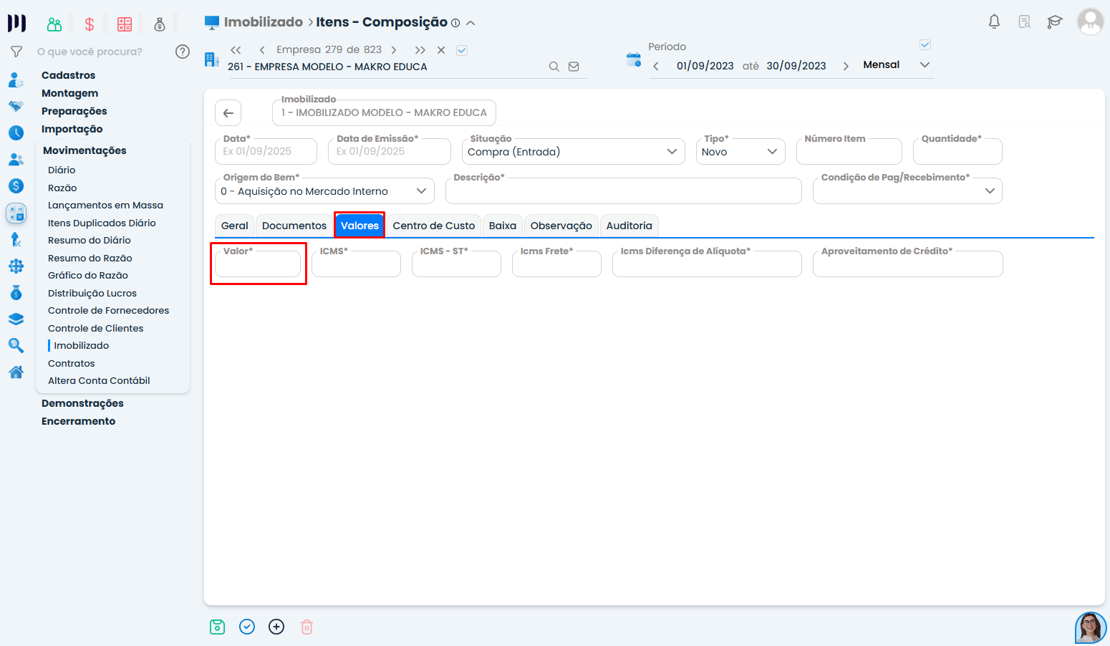The image size is (1110, 646).
Task: Open the notifications bell
Action: point(994,21)
